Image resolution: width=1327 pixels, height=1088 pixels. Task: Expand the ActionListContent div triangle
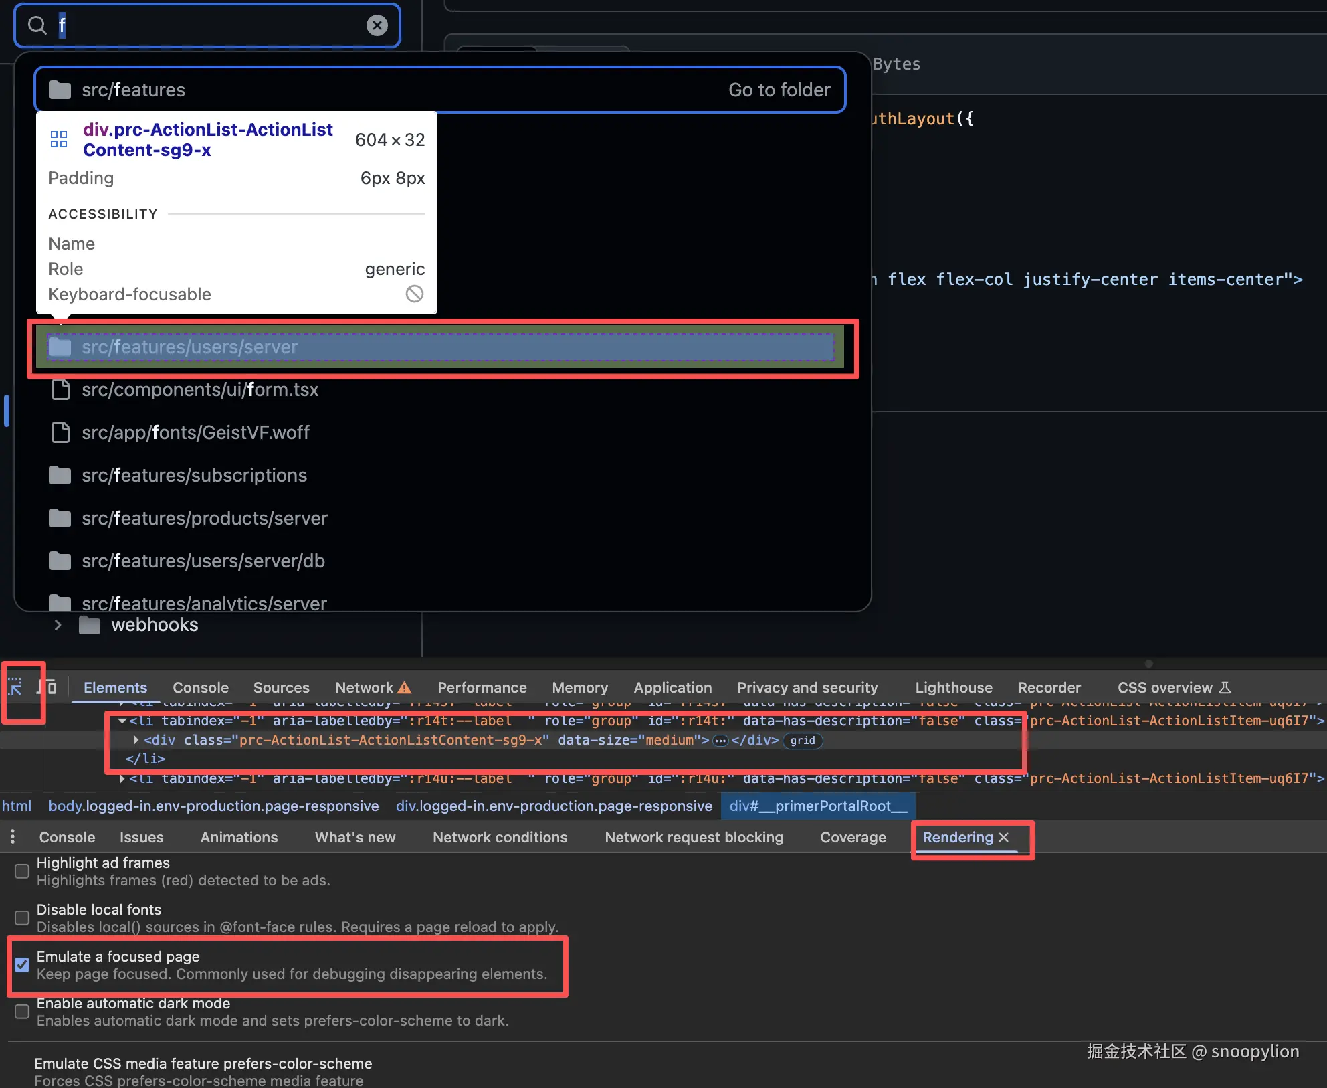click(136, 740)
